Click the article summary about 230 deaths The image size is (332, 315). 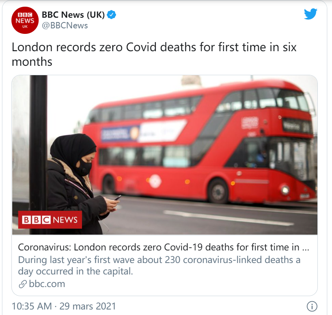pyautogui.click(x=159, y=265)
